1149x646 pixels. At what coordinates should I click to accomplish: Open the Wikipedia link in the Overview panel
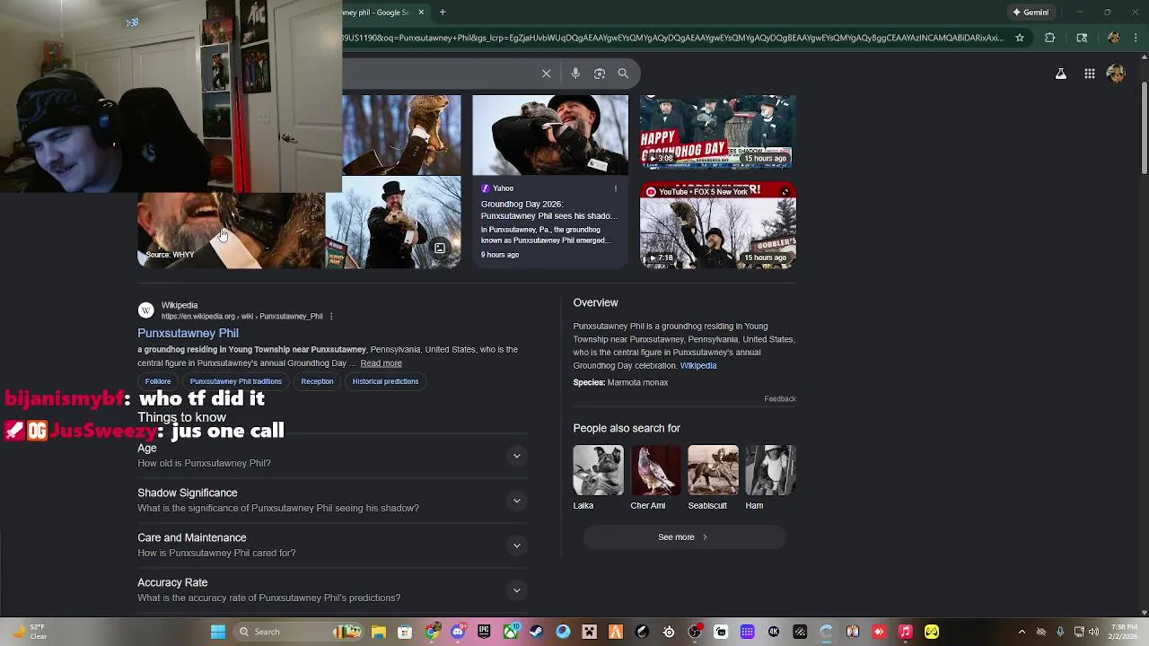pyautogui.click(x=698, y=365)
